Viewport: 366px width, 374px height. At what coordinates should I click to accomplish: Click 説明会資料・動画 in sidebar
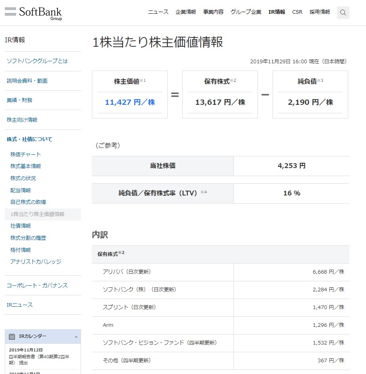(27, 81)
